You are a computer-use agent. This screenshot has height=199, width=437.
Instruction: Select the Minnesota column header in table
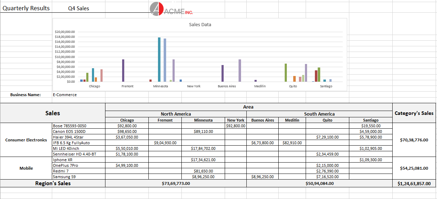pos(203,120)
